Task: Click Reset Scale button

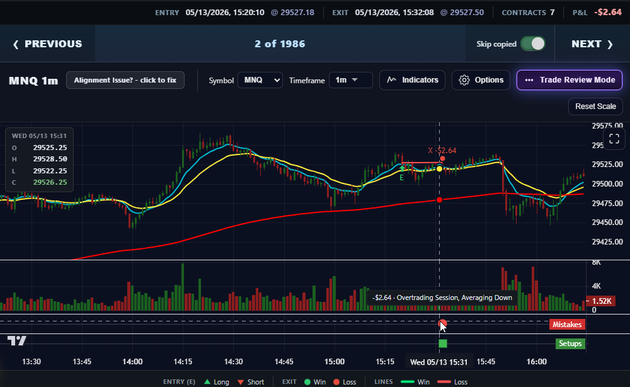Action: click(595, 107)
